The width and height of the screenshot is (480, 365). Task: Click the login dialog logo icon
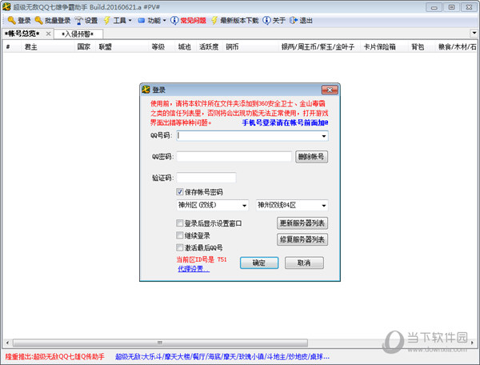pyautogui.click(x=146, y=90)
